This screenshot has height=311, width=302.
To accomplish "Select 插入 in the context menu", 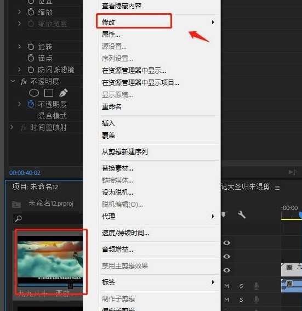I will point(108,123).
